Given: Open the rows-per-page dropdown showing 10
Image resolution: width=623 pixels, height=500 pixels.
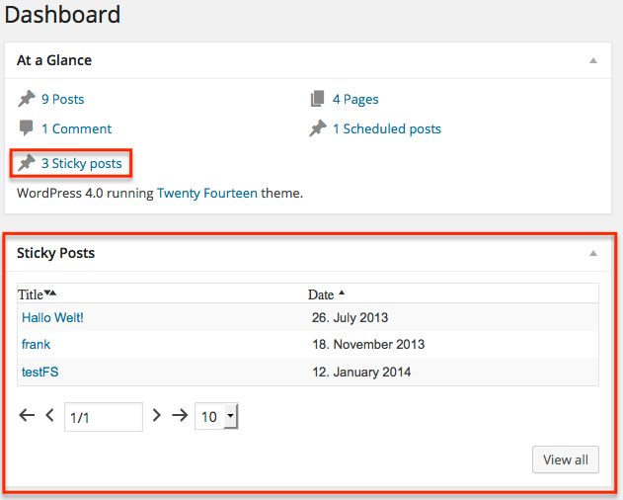Looking at the screenshot, I should (216, 417).
